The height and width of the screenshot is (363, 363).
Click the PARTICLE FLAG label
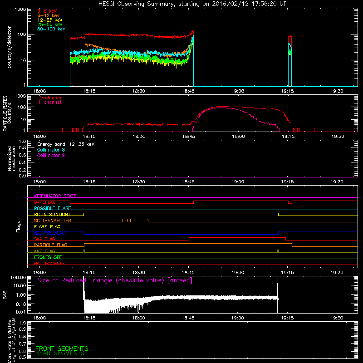[x=51, y=245]
